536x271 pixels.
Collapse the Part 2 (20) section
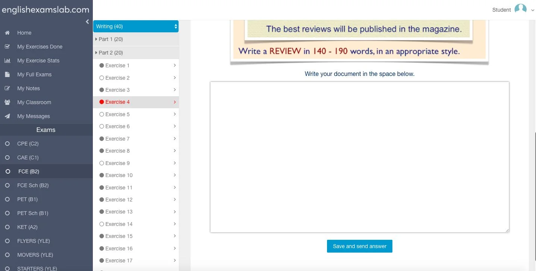tap(111, 53)
